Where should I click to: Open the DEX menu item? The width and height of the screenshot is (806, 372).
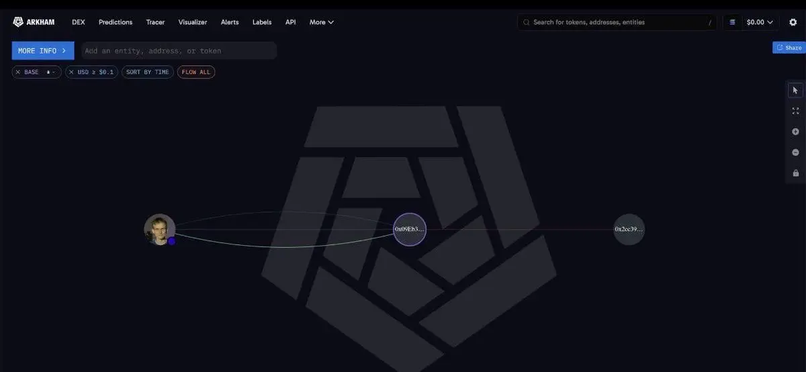[x=79, y=22]
